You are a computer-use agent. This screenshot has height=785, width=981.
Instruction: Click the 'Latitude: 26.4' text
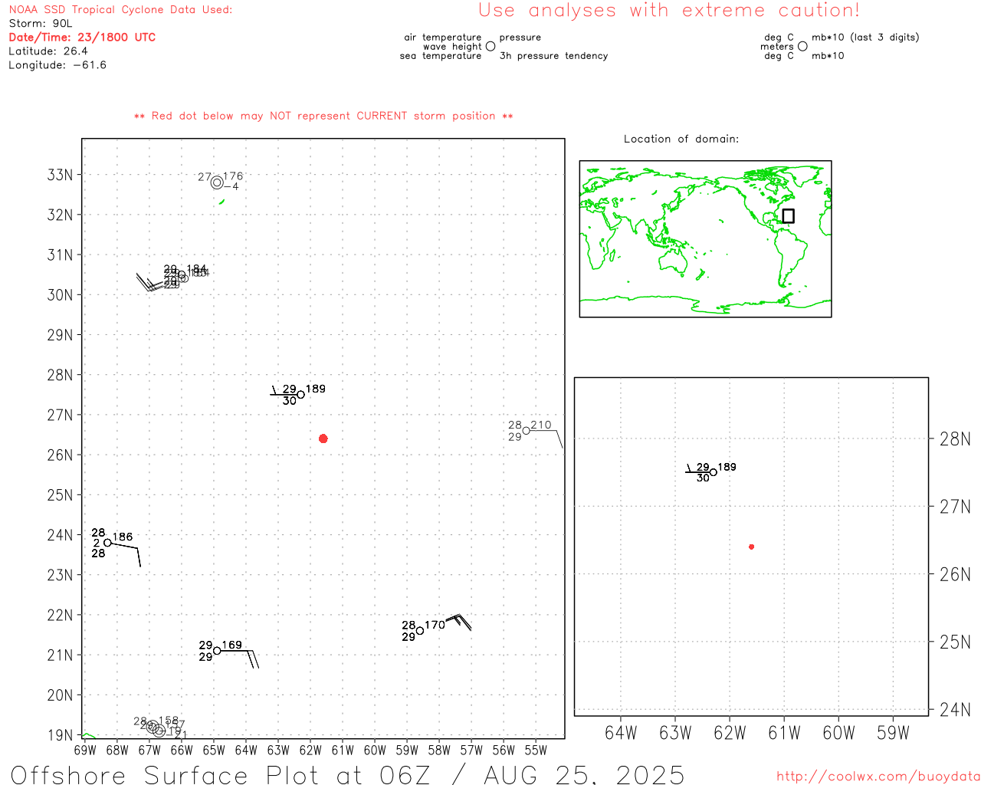click(48, 51)
